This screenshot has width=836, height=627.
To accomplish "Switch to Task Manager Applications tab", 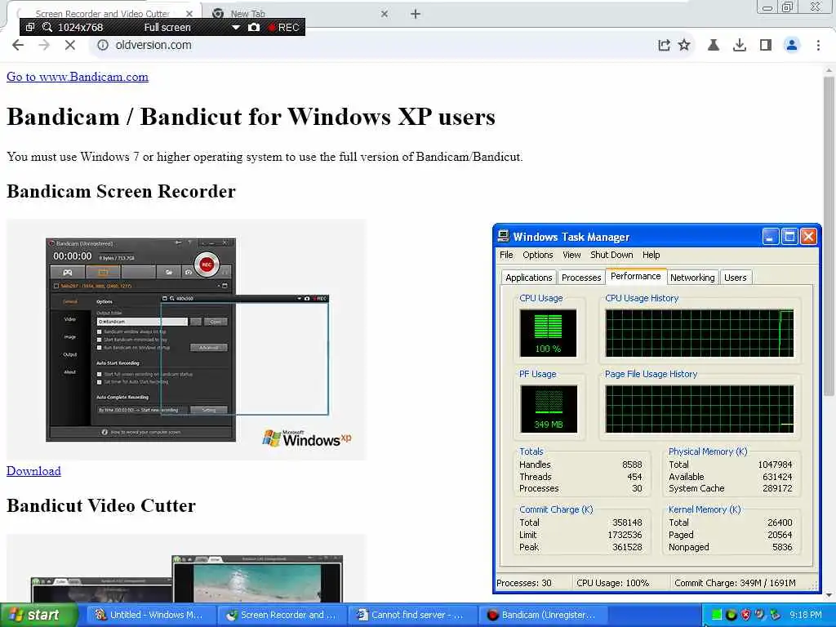I will point(528,278).
